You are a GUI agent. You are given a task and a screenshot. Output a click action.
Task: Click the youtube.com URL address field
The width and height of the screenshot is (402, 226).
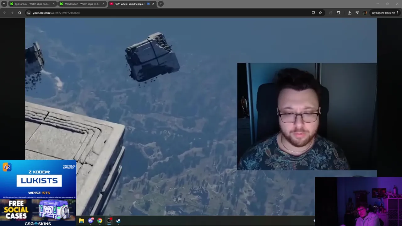tap(170, 13)
